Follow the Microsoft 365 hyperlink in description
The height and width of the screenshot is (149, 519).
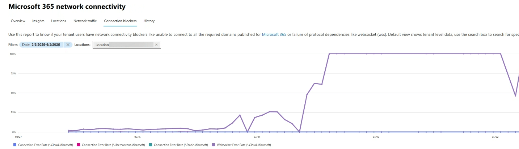[x=274, y=34]
